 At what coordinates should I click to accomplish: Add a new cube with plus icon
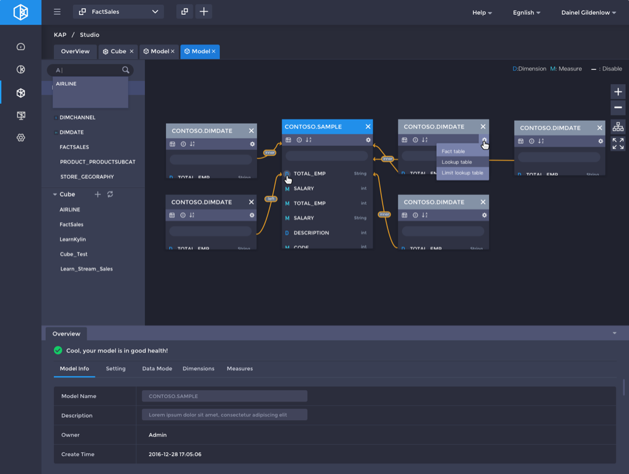tap(97, 194)
